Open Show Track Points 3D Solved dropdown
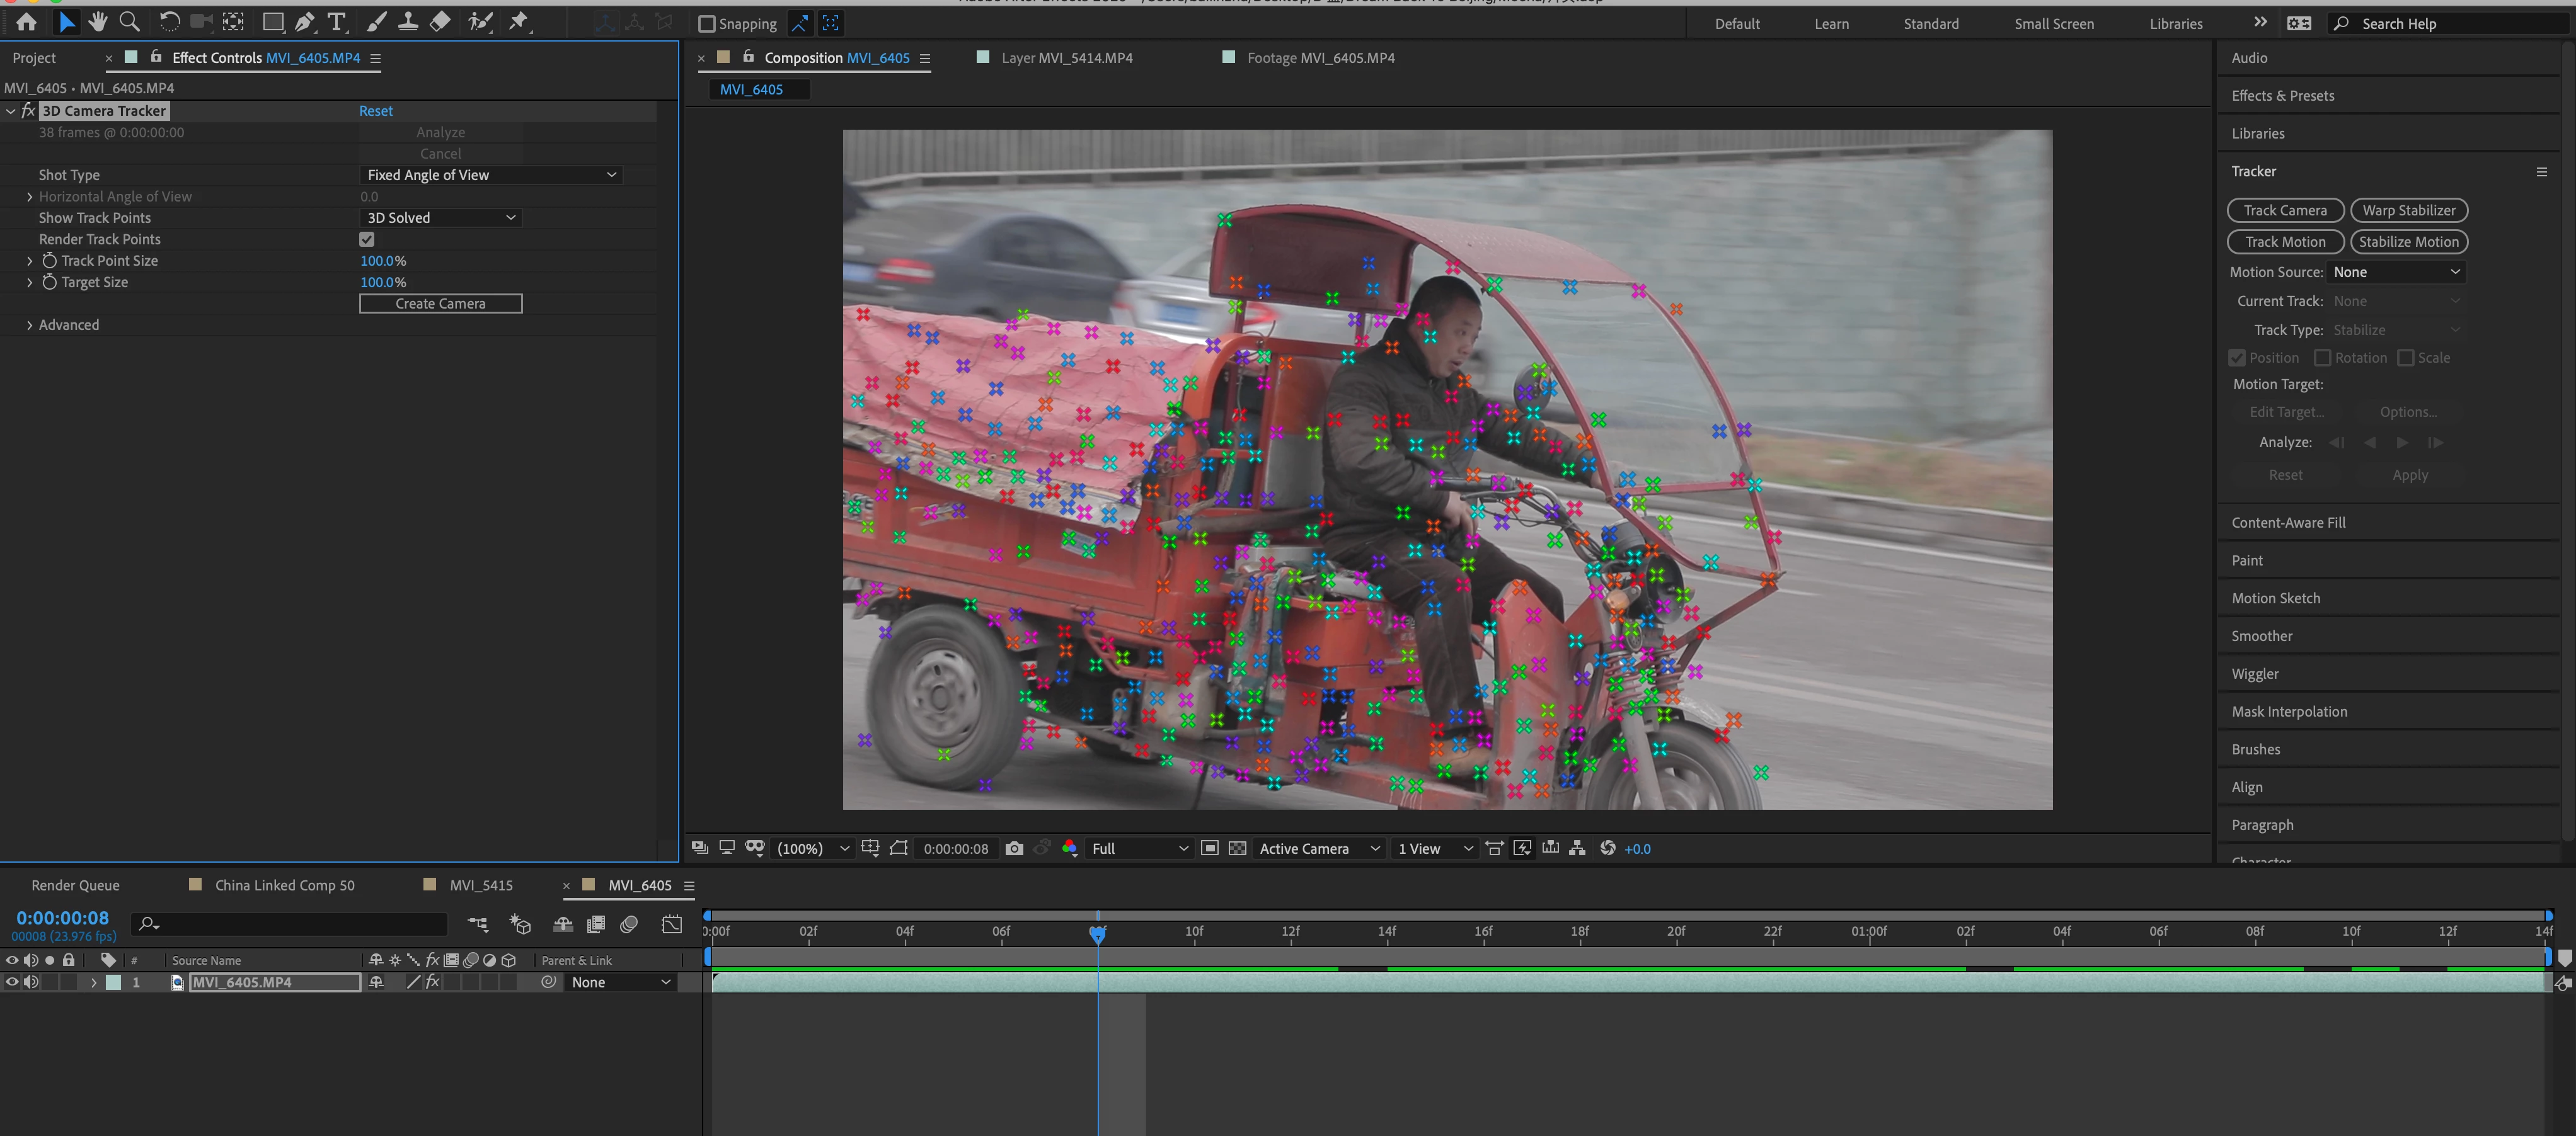2576x1136 pixels. click(440, 218)
